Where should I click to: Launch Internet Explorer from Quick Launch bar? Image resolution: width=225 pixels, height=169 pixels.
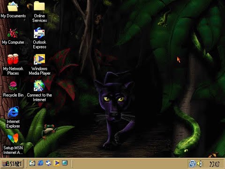tap(40, 163)
